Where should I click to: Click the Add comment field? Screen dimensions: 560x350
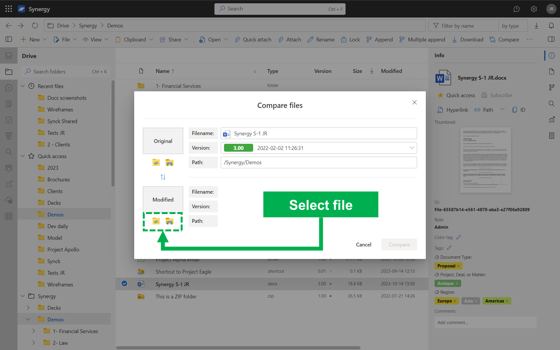pyautogui.click(x=485, y=322)
